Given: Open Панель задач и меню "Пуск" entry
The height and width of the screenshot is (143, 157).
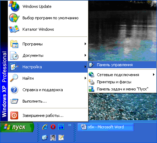Looking at the screenshot, I should [x=122, y=89].
